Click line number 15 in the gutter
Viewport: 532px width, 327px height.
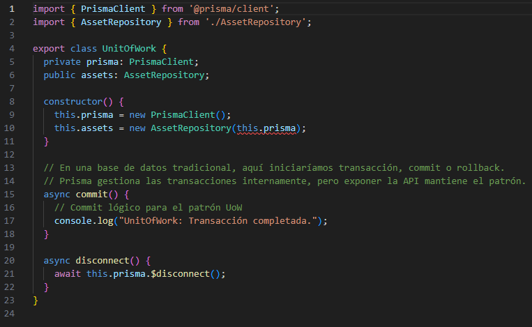pyautogui.click(x=9, y=194)
